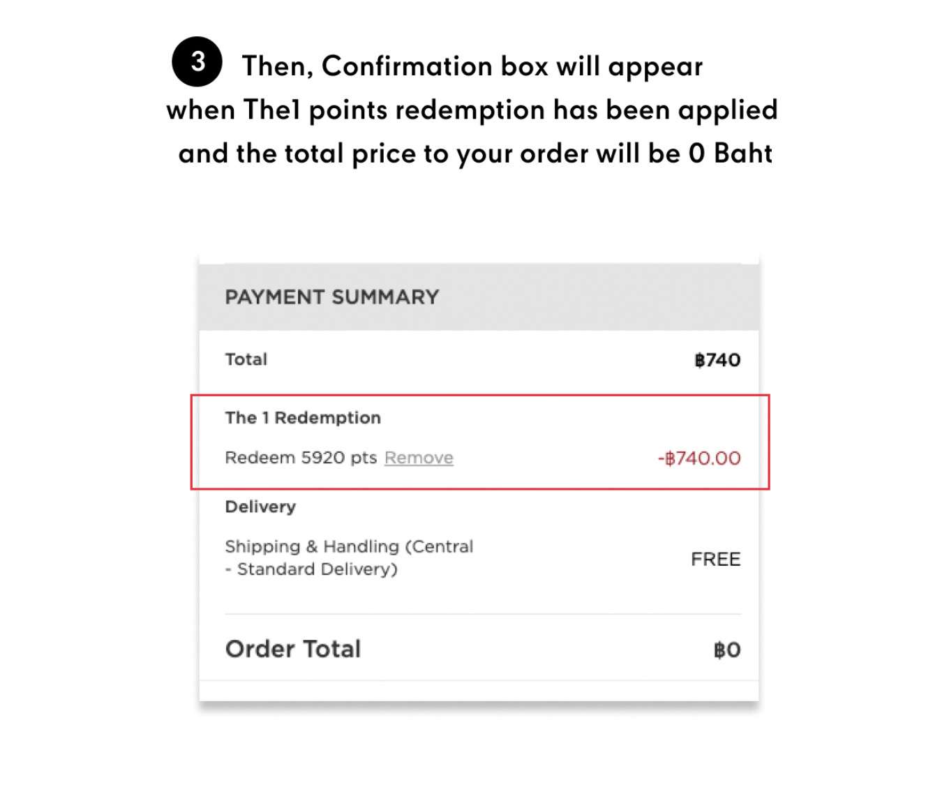Click the Total label

tap(246, 359)
